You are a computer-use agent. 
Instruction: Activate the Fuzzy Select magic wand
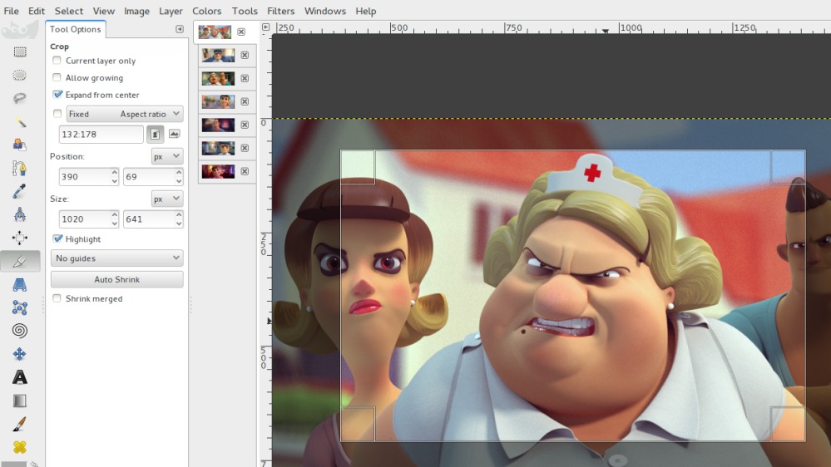(19, 122)
